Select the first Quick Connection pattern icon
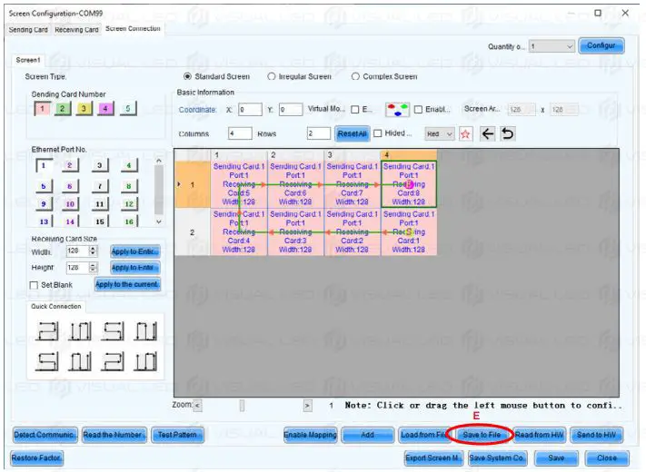This screenshot has height=472, width=646. click(46, 331)
